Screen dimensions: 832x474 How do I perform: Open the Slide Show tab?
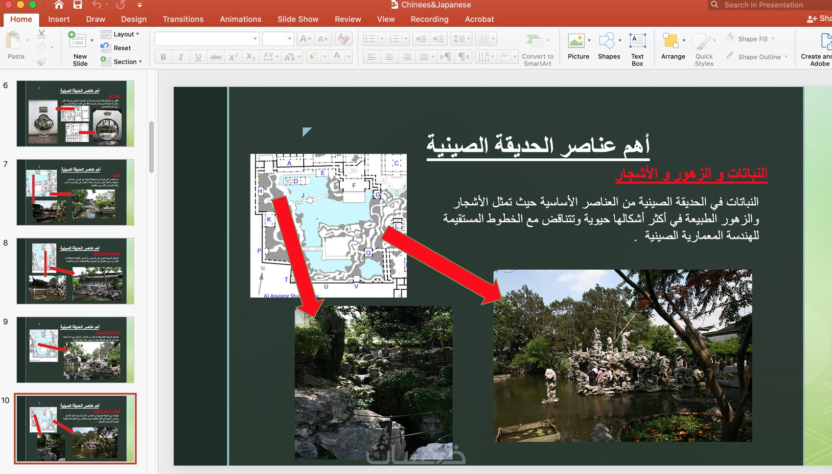[x=298, y=19]
